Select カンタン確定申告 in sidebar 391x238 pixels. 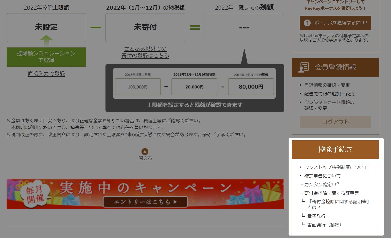(x=322, y=184)
